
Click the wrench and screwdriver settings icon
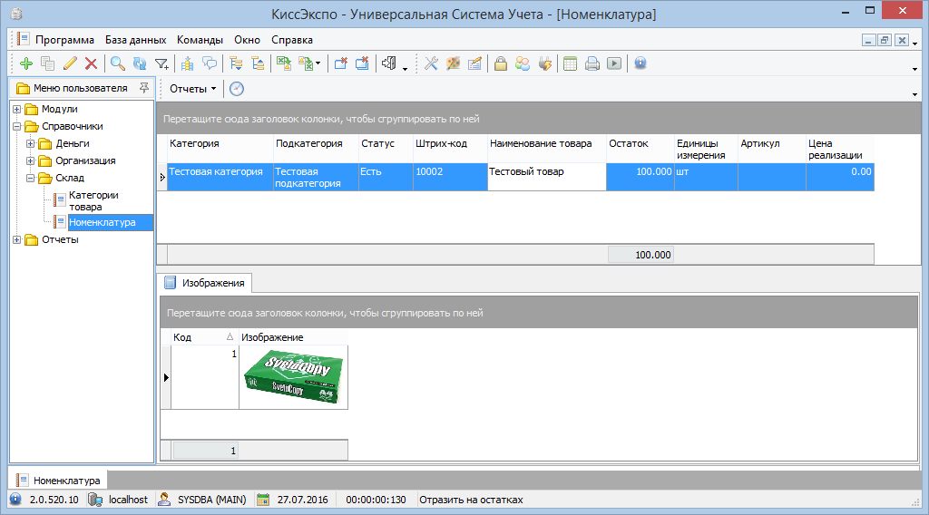coord(431,63)
